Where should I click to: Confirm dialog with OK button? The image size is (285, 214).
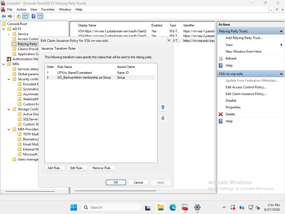point(116,182)
